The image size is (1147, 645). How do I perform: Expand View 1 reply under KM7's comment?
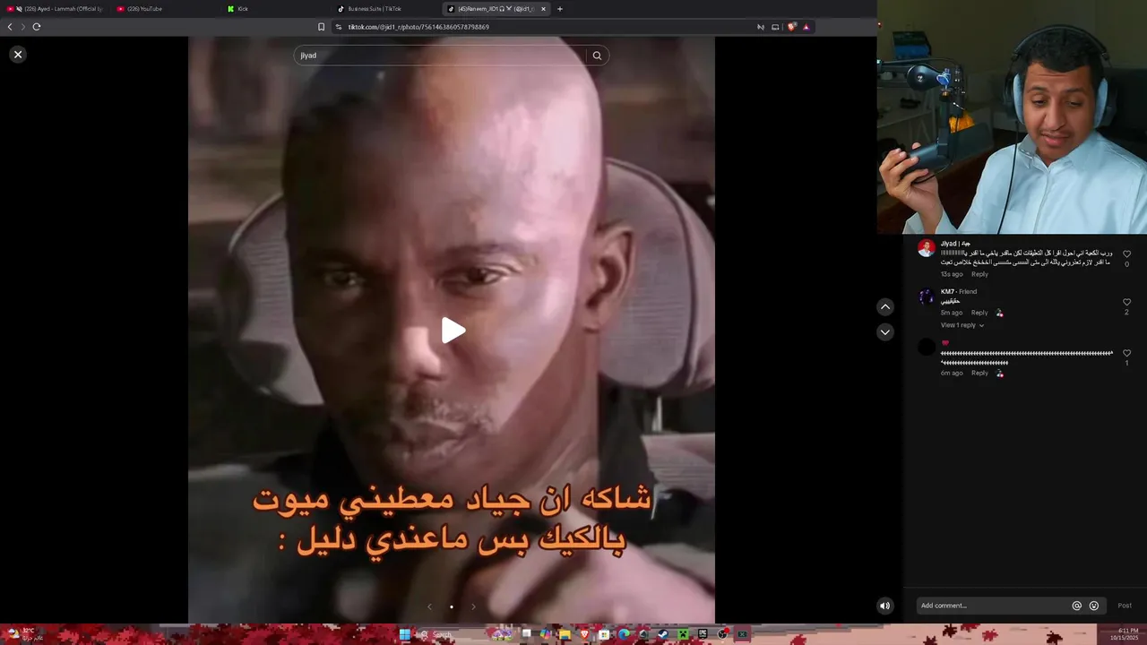click(962, 325)
